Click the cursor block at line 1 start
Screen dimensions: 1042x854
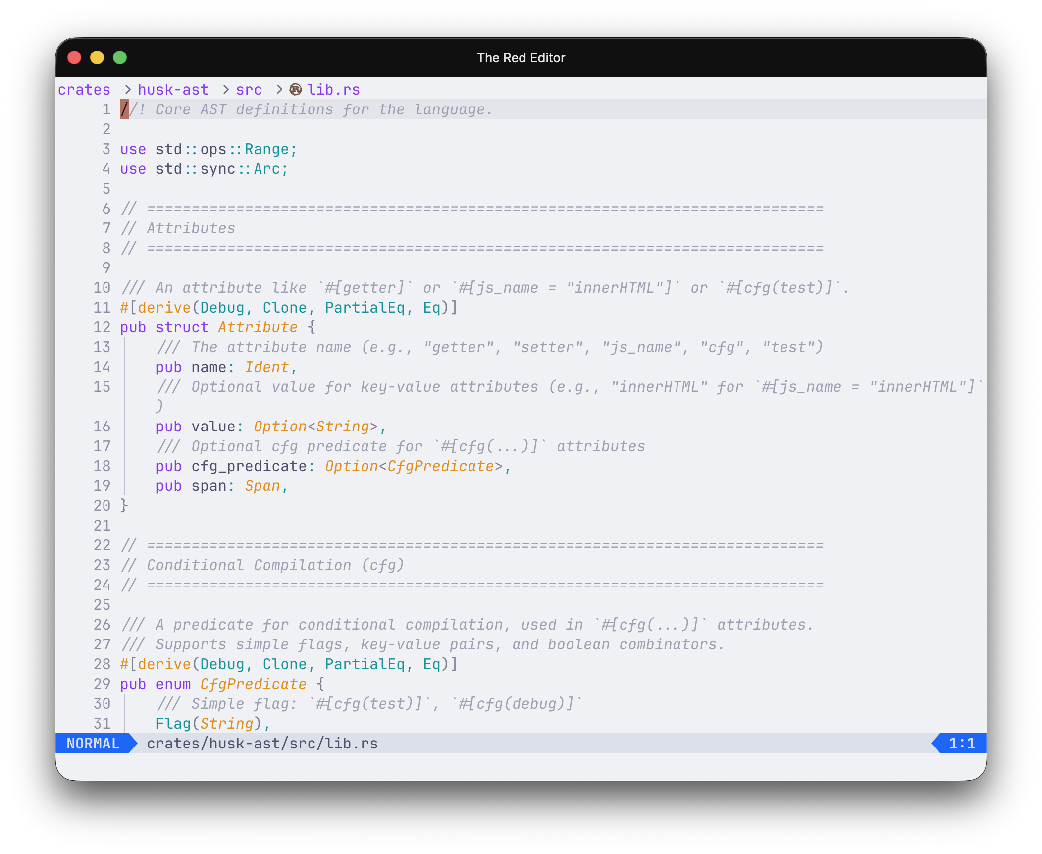point(124,109)
